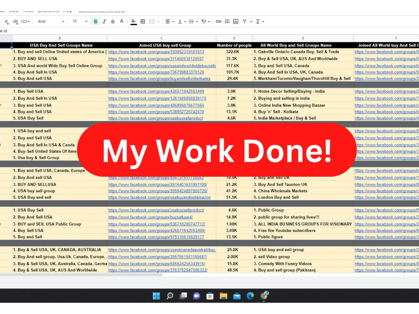This screenshot has width=419, height=314.
Task: Open the groups/979316615829177 link
Action: (156, 237)
